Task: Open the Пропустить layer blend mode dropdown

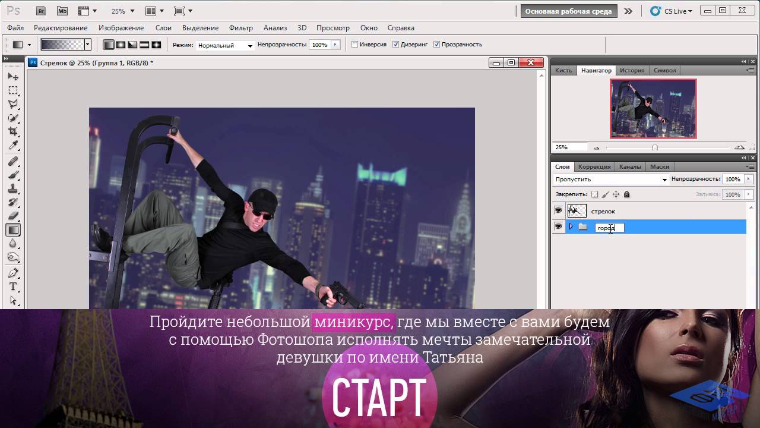Action: tap(611, 180)
